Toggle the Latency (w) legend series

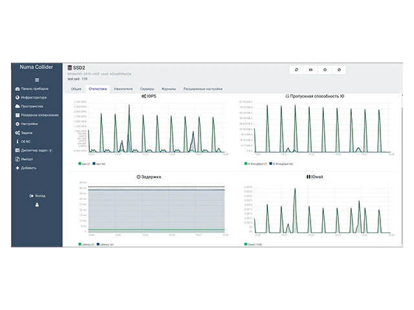[x=102, y=245]
